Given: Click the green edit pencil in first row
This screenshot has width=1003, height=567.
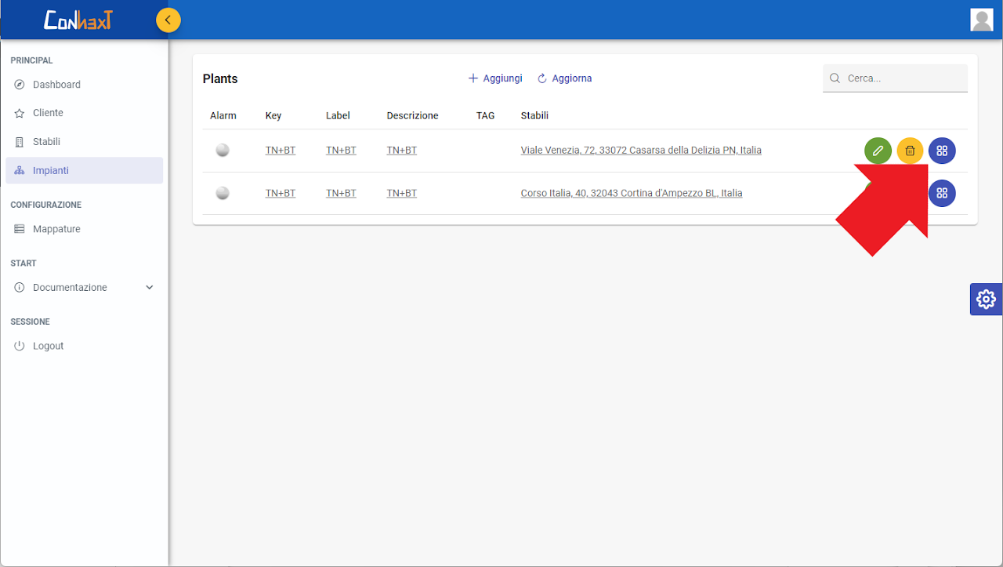Looking at the screenshot, I should pyautogui.click(x=878, y=151).
